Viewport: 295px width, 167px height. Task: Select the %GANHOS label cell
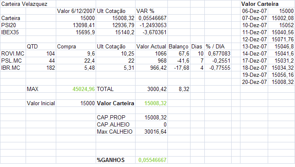[x=111, y=160]
